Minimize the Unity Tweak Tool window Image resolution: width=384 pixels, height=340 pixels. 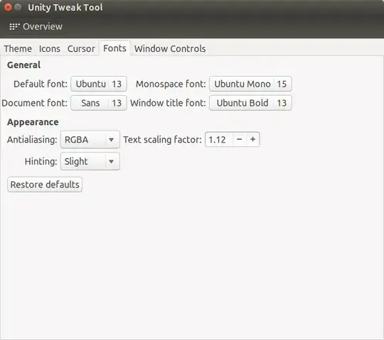(x=18, y=7)
